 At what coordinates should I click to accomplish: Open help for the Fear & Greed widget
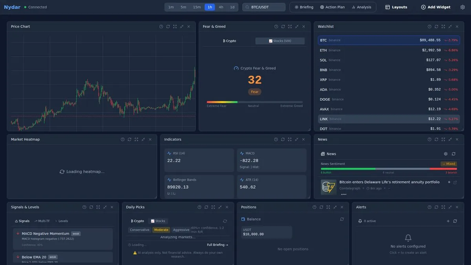276,27
